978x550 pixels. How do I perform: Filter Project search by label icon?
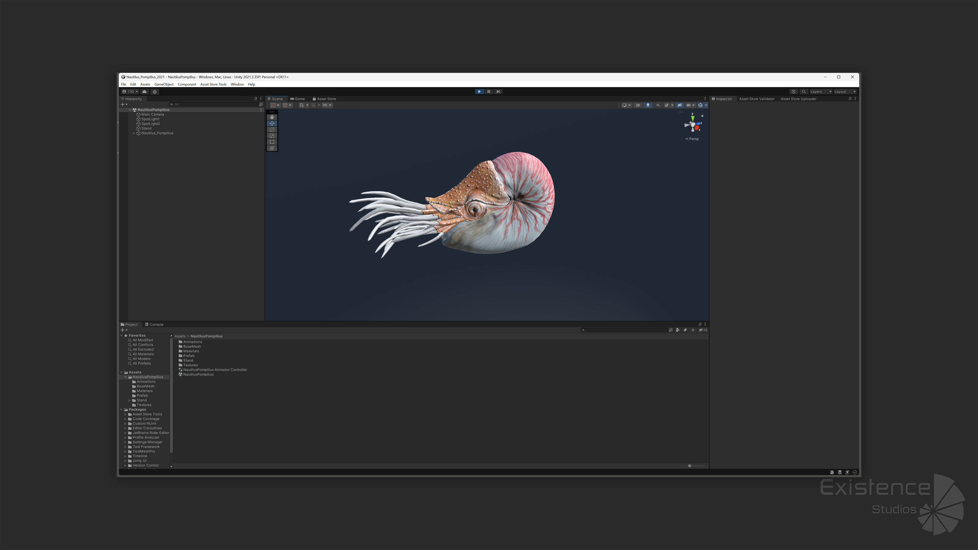tap(685, 330)
